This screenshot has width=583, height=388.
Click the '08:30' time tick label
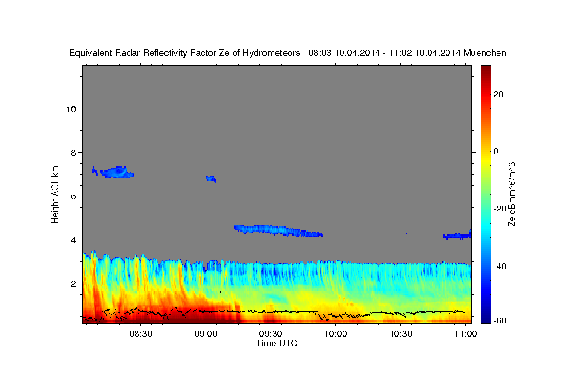click(140, 334)
